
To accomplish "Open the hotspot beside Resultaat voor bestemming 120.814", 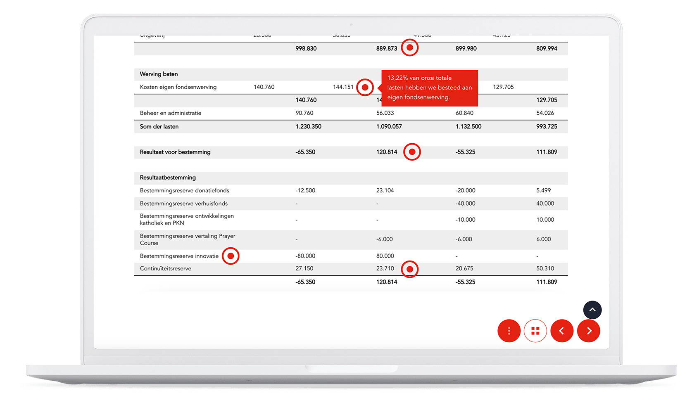I will tap(412, 152).
